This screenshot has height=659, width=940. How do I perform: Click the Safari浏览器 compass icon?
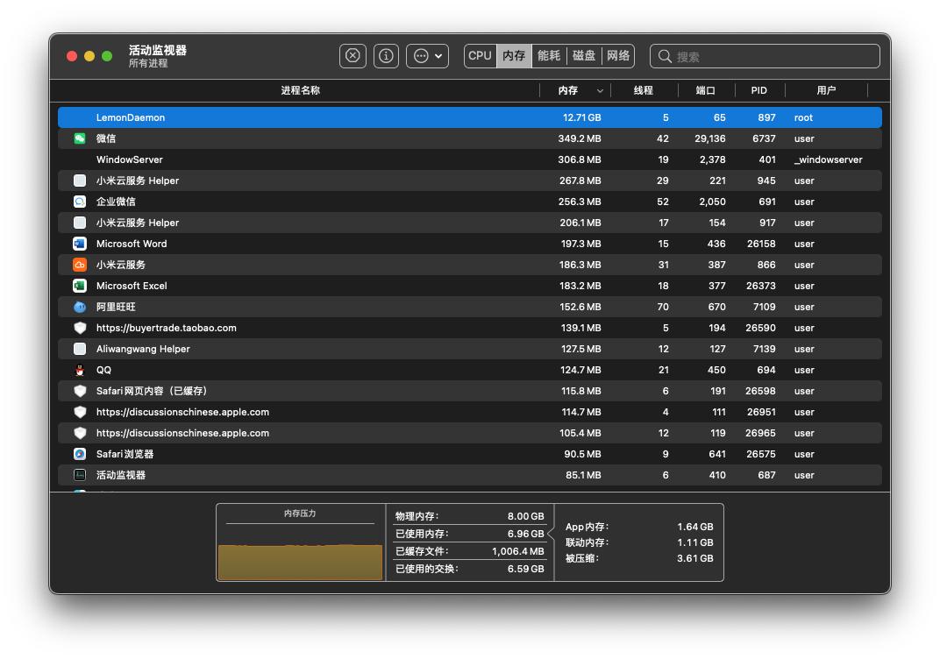(x=80, y=454)
